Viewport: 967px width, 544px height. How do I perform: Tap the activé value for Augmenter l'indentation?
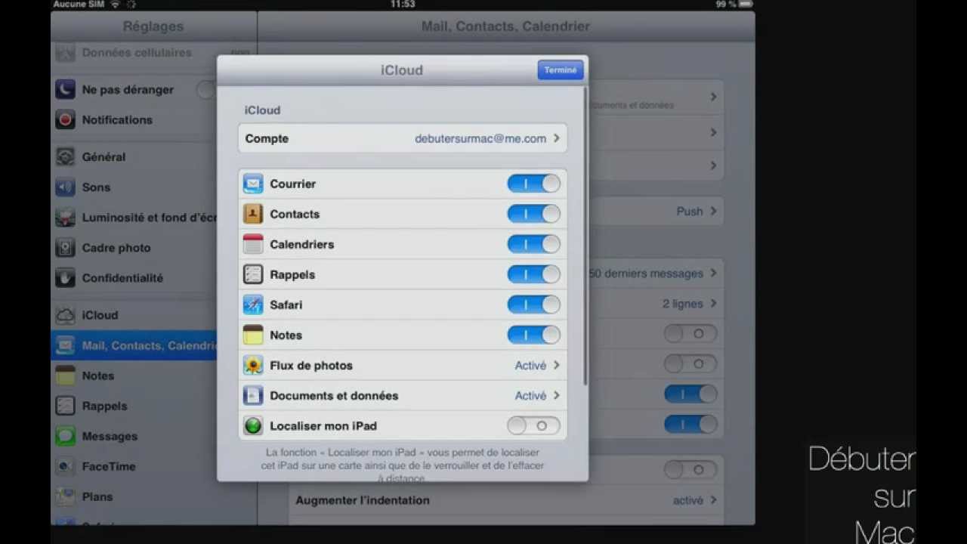coord(688,500)
